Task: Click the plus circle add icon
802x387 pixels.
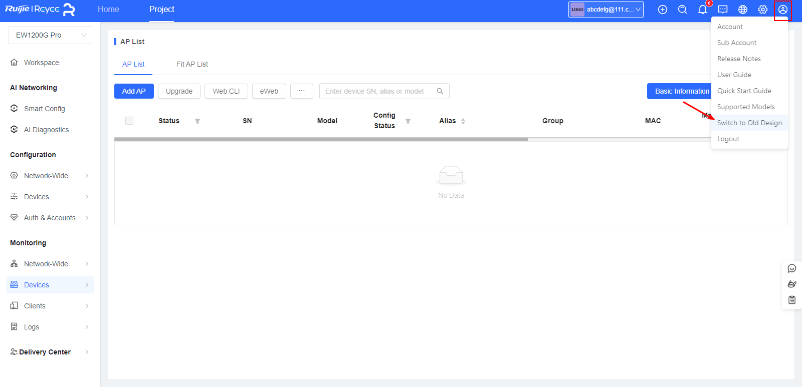Action: click(x=663, y=10)
